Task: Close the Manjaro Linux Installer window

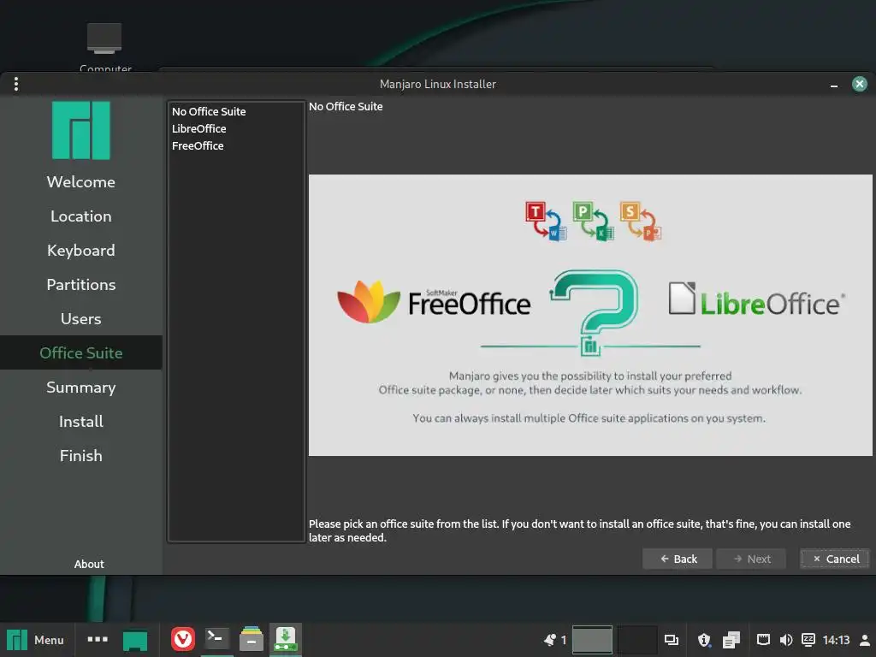Action: click(859, 84)
